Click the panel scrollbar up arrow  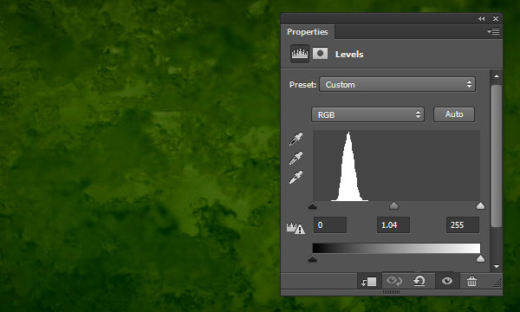click(x=497, y=76)
